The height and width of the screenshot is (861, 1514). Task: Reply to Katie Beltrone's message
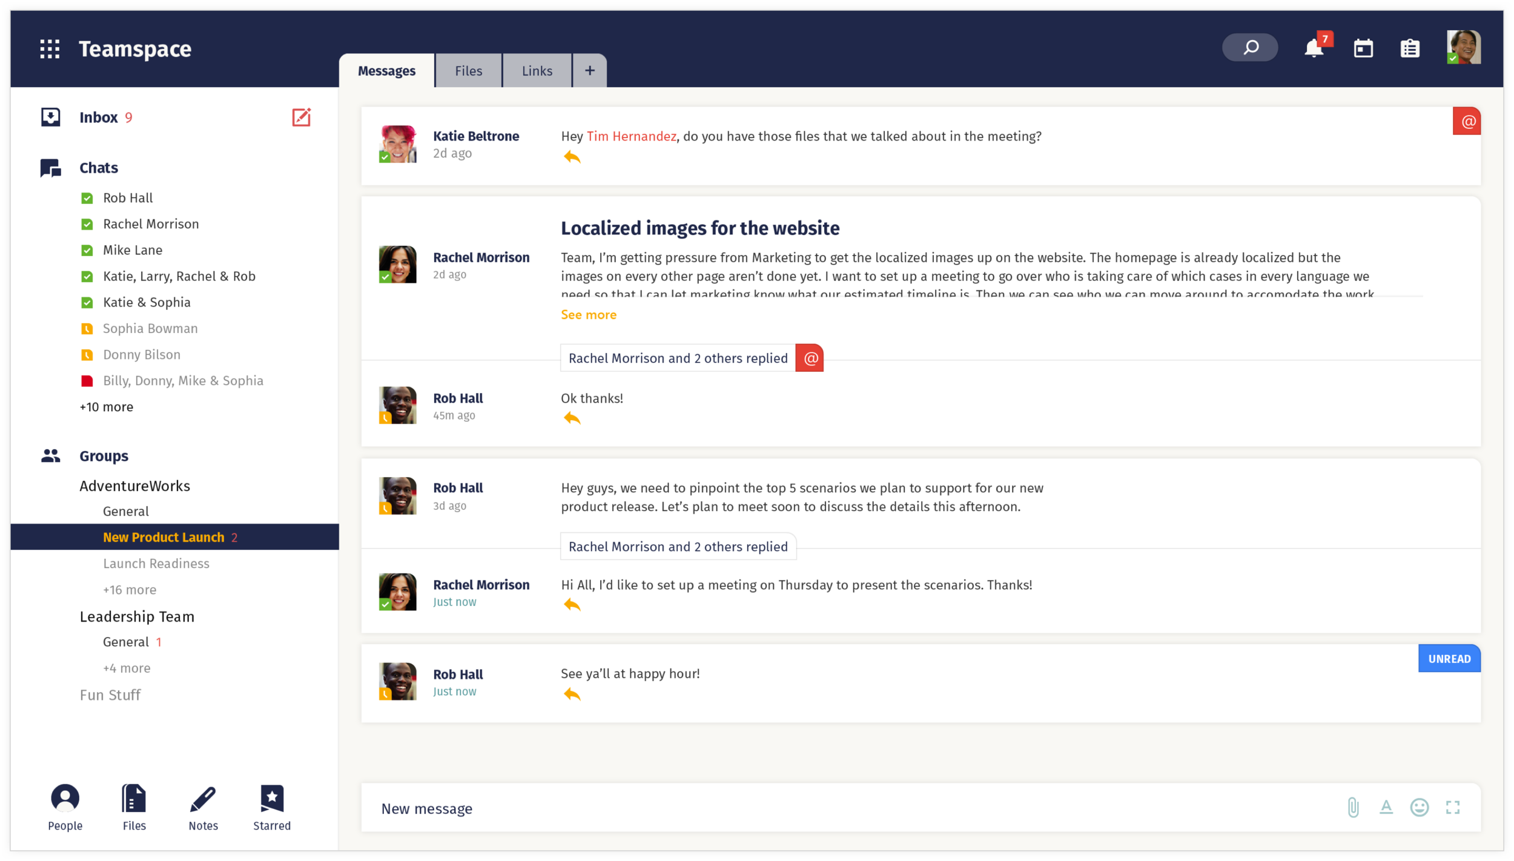click(572, 157)
